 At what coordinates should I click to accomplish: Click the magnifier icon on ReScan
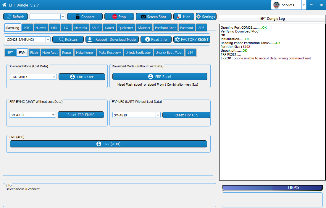(61, 39)
